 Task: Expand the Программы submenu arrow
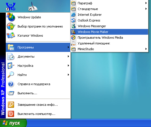tap(68, 47)
